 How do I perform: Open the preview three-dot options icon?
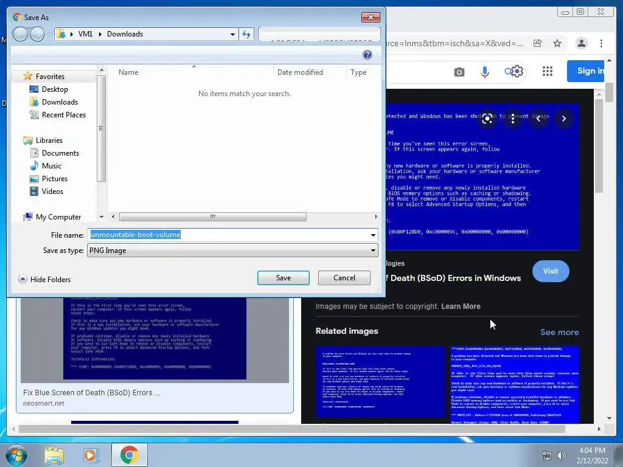pyautogui.click(x=513, y=119)
